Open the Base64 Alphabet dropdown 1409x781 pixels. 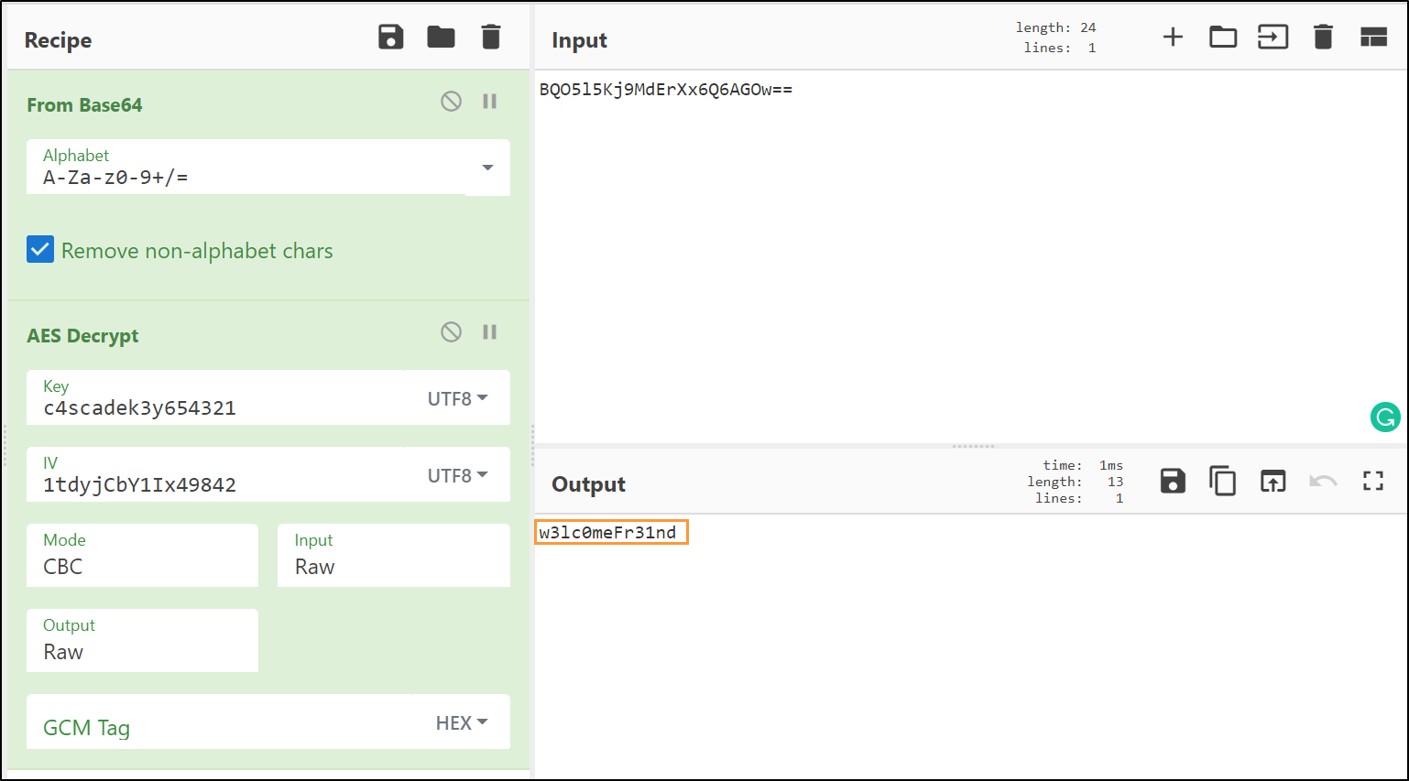coord(487,168)
